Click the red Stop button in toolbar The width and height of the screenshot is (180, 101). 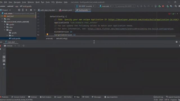click(163, 6)
